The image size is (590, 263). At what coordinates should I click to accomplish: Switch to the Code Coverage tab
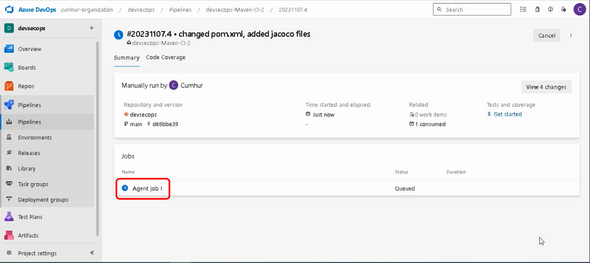tap(166, 57)
